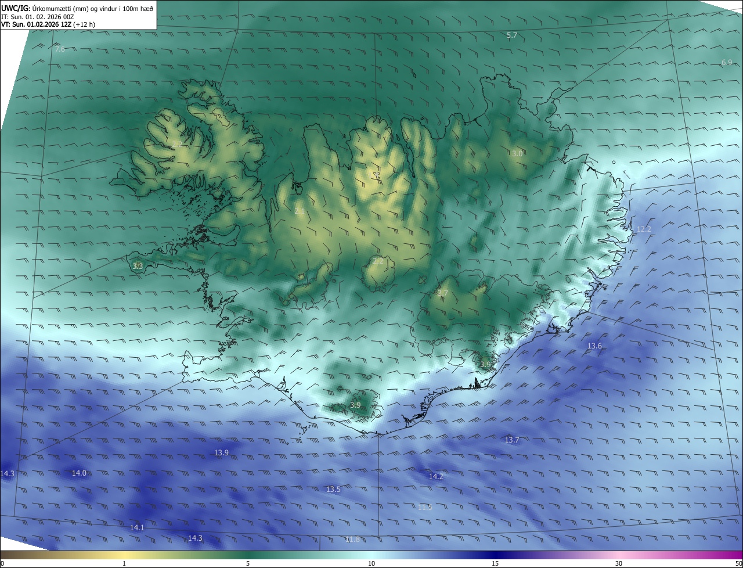Click the 5.7 value label on the map
The width and height of the screenshot is (743, 568).
(x=511, y=35)
